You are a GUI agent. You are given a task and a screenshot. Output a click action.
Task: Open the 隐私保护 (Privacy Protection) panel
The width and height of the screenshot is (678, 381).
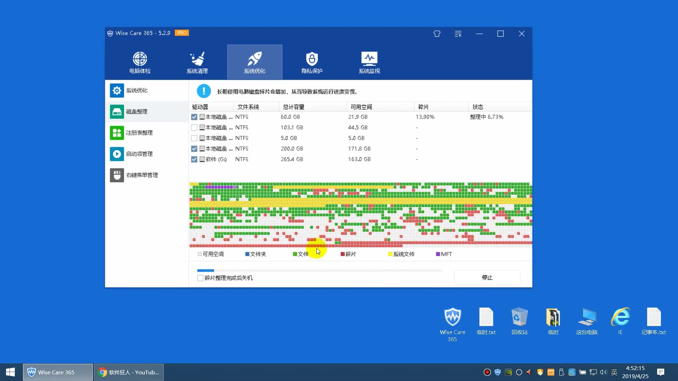[311, 61]
